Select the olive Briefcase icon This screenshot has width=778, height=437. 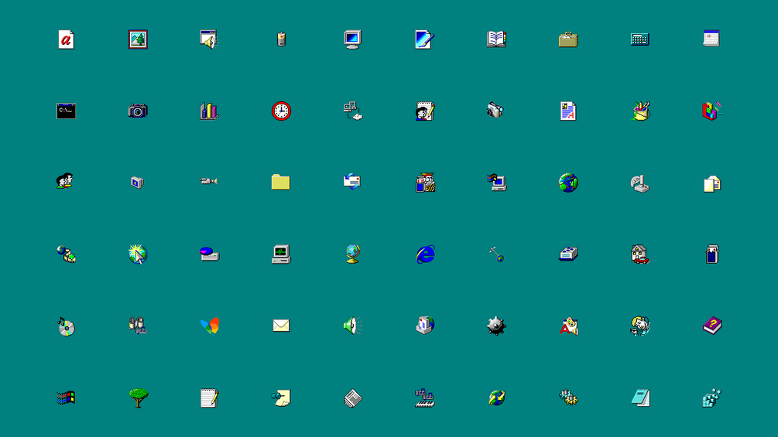click(568, 39)
